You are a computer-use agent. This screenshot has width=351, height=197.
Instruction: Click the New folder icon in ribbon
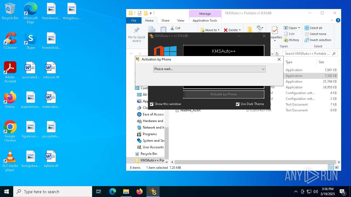tap(250, 30)
